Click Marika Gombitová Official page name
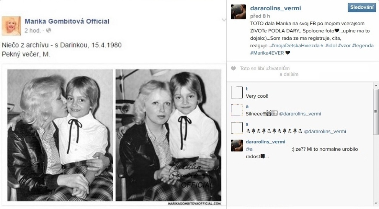379x209 pixels. (x=67, y=21)
